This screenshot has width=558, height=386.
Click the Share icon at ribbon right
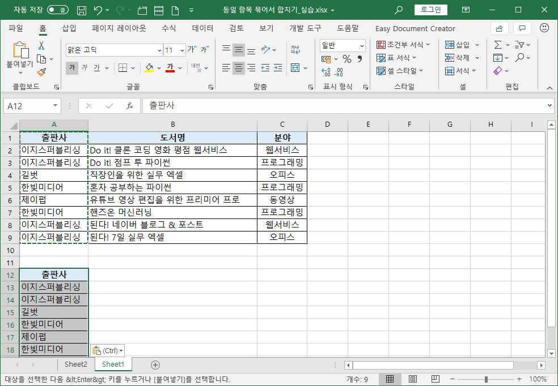click(499, 28)
